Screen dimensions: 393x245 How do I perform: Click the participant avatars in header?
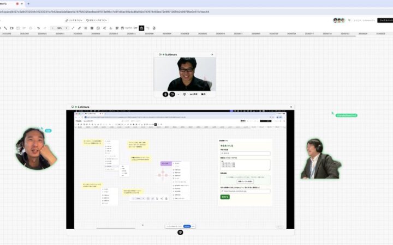point(339,20)
